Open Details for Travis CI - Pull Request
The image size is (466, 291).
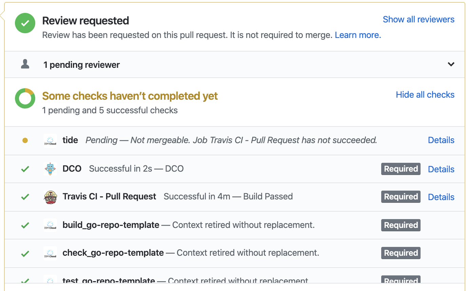pos(441,197)
